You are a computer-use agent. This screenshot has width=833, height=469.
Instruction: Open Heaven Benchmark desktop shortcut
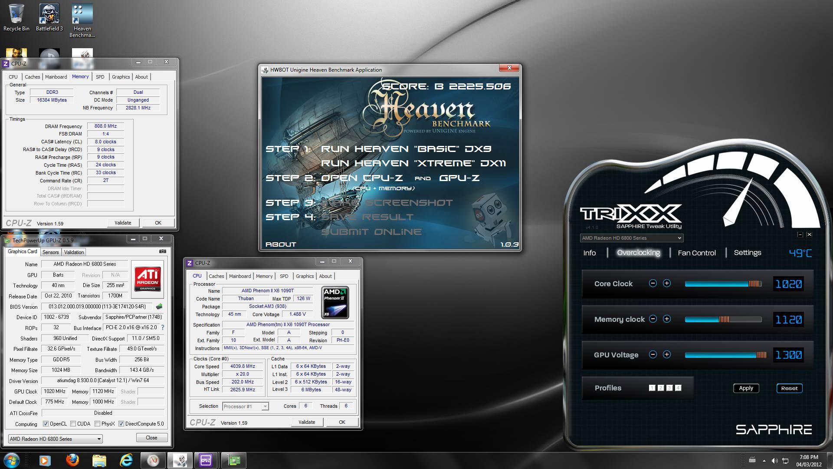click(x=82, y=21)
